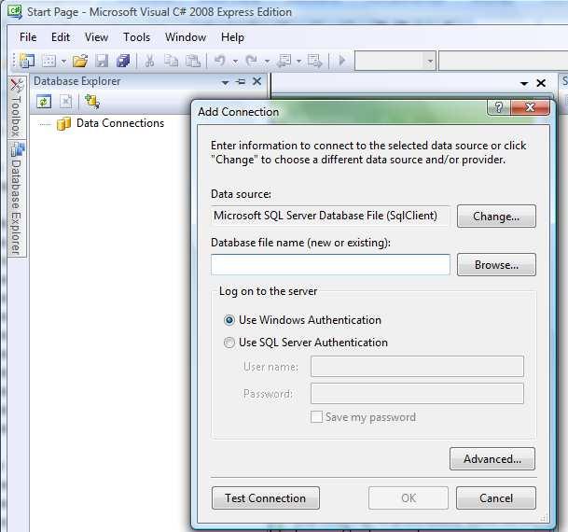
Task: Open the Navigate Backward dropdown arrow
Action: [298, 62]
